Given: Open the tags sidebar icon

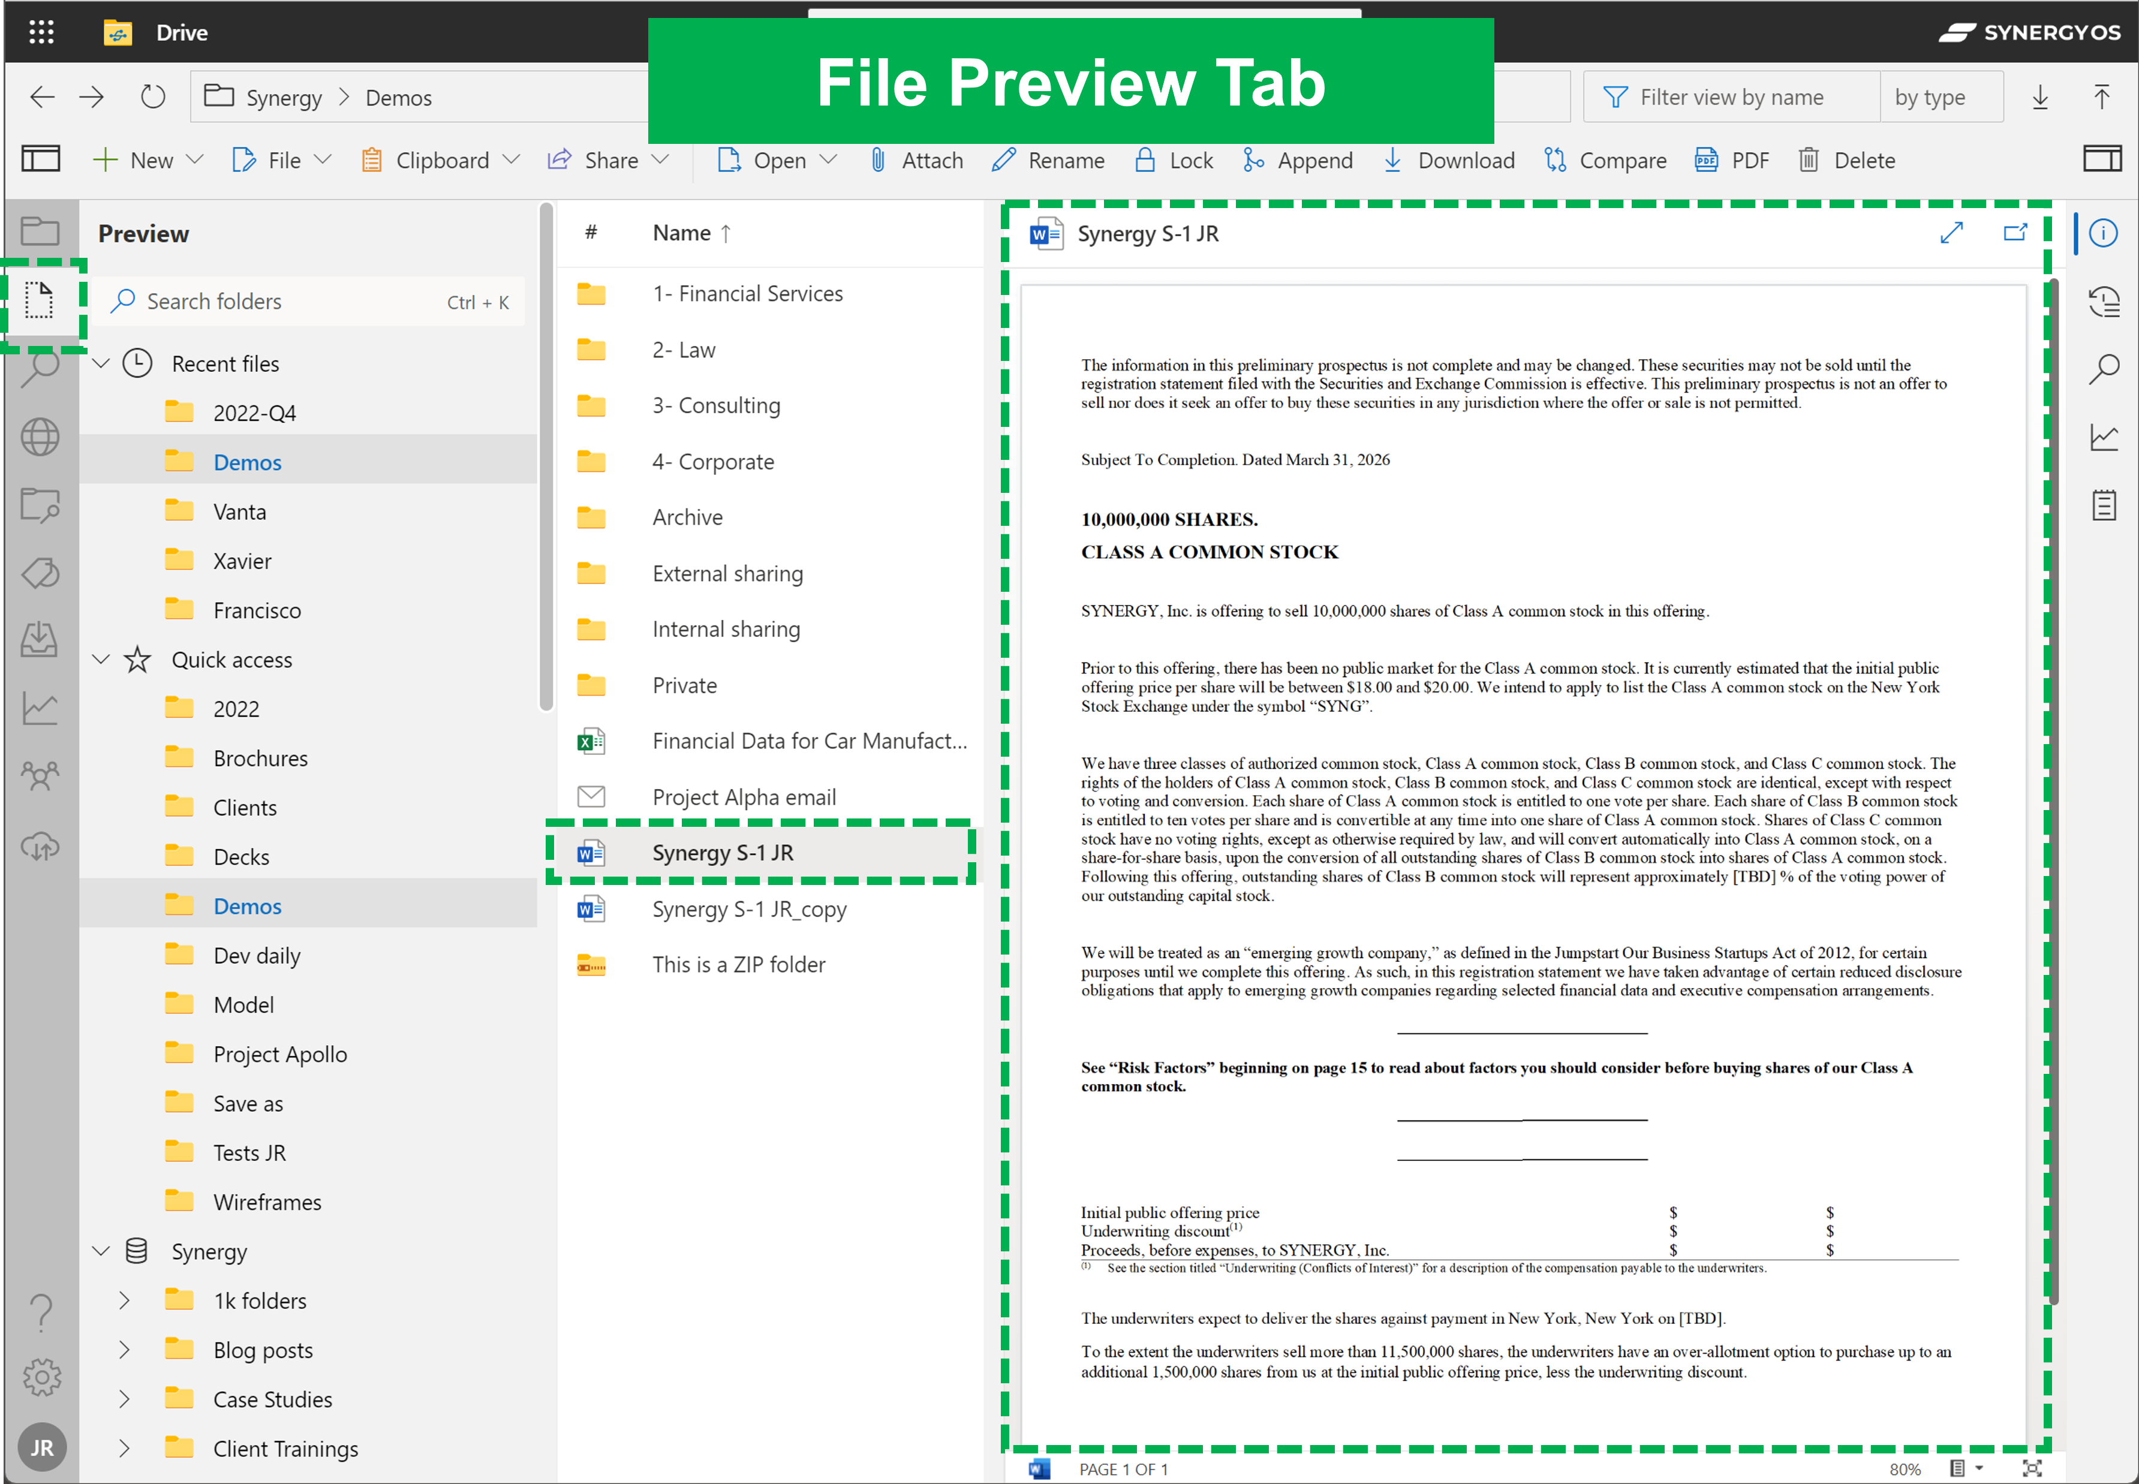Looking at the screenshot, I should pos(40,573).
